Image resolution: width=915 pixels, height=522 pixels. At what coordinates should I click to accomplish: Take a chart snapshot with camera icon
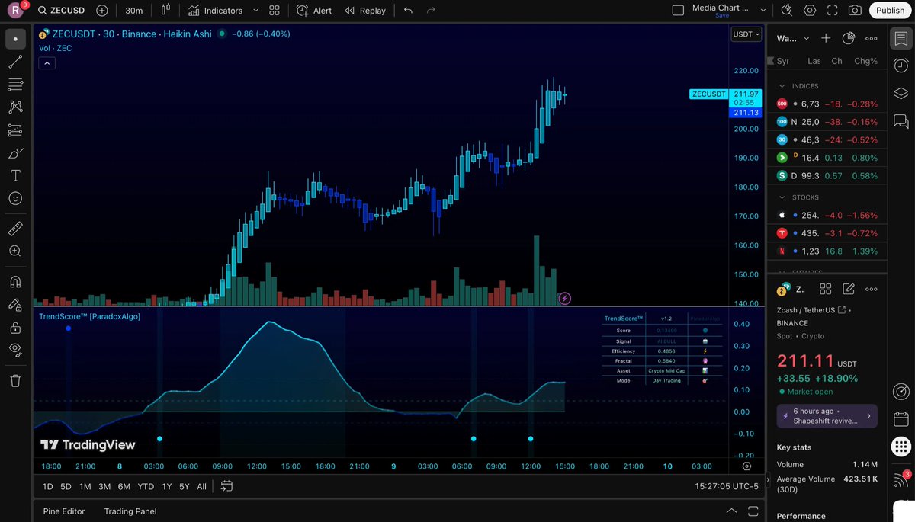coord(856,11)
